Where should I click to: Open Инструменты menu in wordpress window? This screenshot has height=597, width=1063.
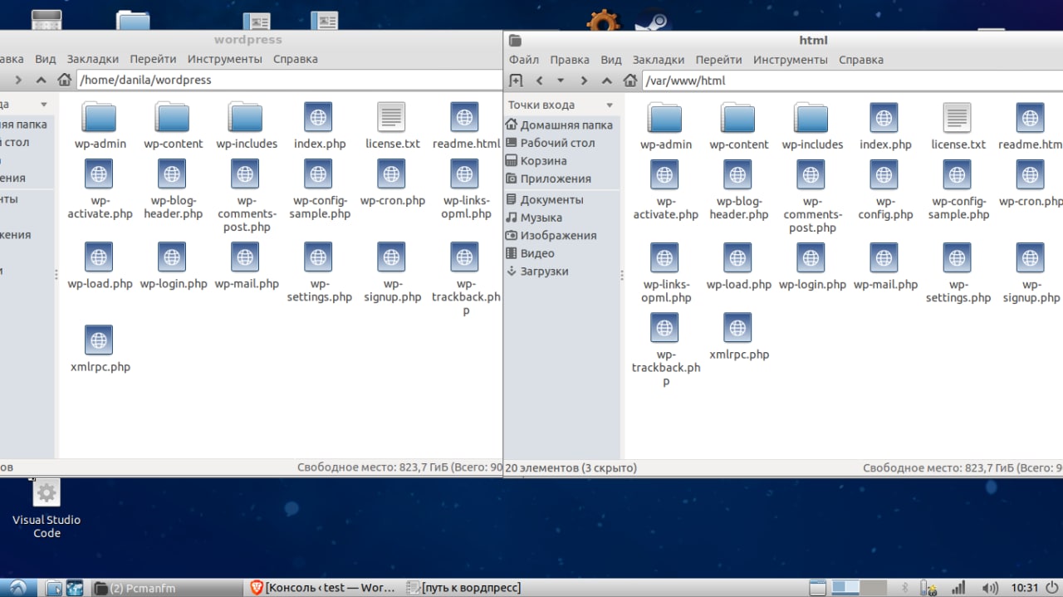(x=225, y=59)
